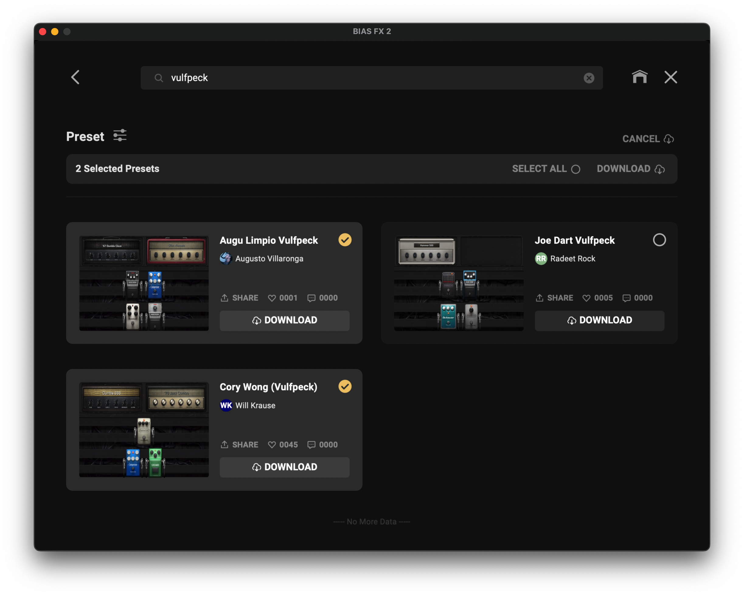Image resolution: width=744 pixels, height=596 pixels.
Task: Open comments on Augu Limpio Vulfpeck
Action: (311, 298)
